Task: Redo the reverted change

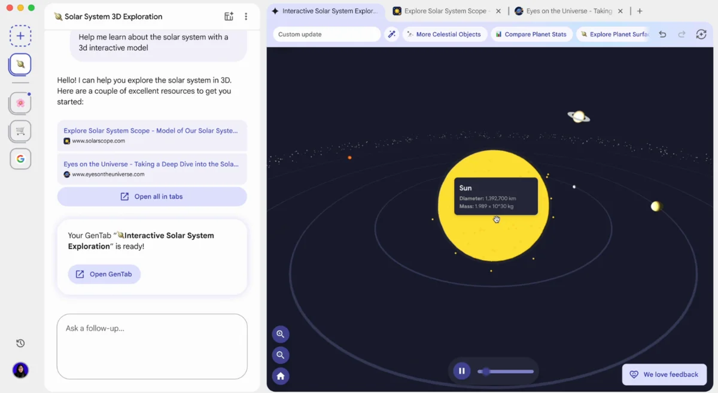Action: (682, 34)
